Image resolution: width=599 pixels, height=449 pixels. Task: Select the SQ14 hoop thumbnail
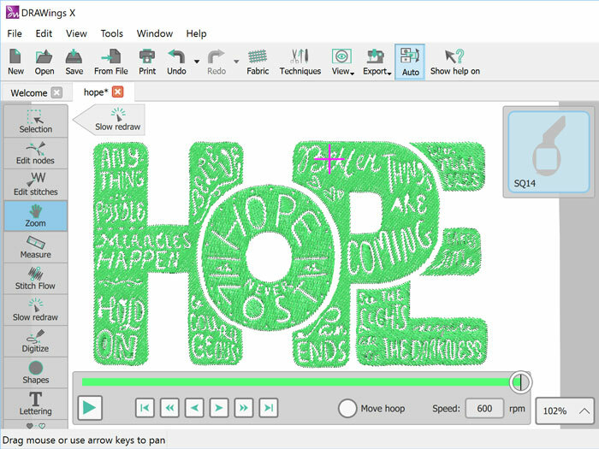pyautogui.click(x=549, y=151)
